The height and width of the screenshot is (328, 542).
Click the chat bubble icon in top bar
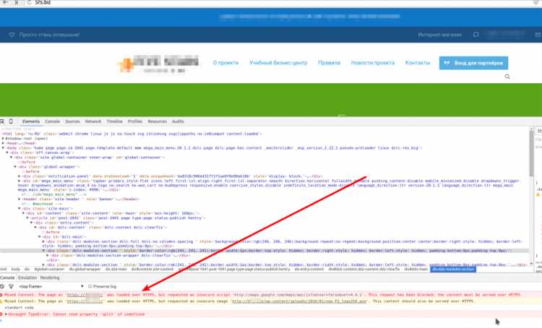[x=476, y=35]
